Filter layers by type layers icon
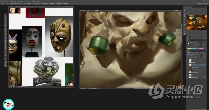 tap(198, 53)
